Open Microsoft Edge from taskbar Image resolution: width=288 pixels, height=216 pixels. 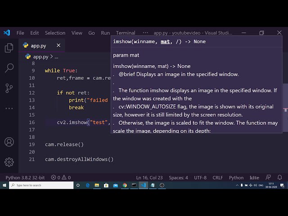click(x=88, y=185)
